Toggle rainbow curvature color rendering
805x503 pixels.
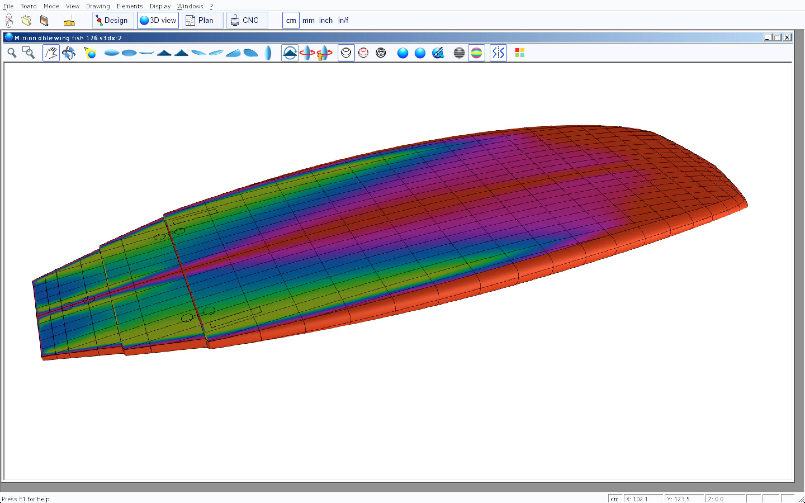coord(476,53)
